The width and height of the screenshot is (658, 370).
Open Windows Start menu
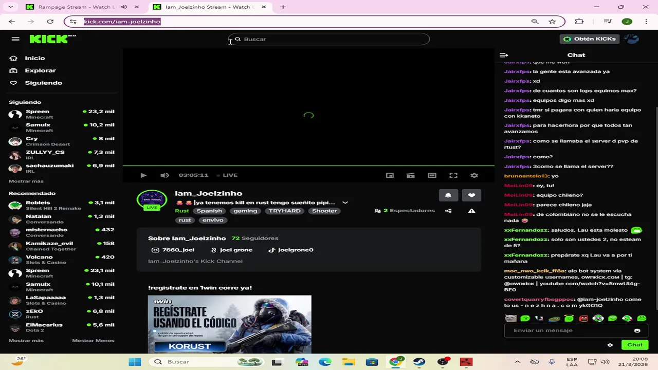pyautogui.click(x=135, y=362)
